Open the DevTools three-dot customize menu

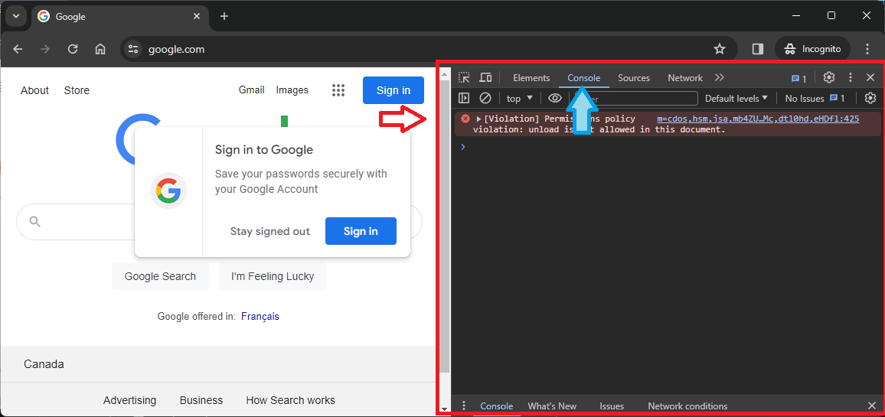pyautogui.click(x=851, y=78)
